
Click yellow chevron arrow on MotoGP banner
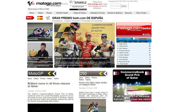tap(49, 73)
